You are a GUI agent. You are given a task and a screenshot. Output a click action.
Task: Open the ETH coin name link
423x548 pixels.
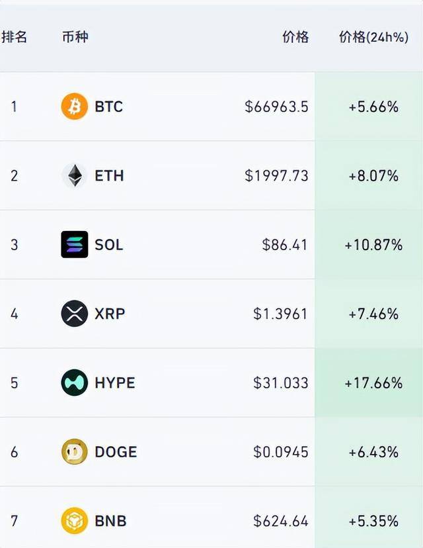tap(109, 175)
